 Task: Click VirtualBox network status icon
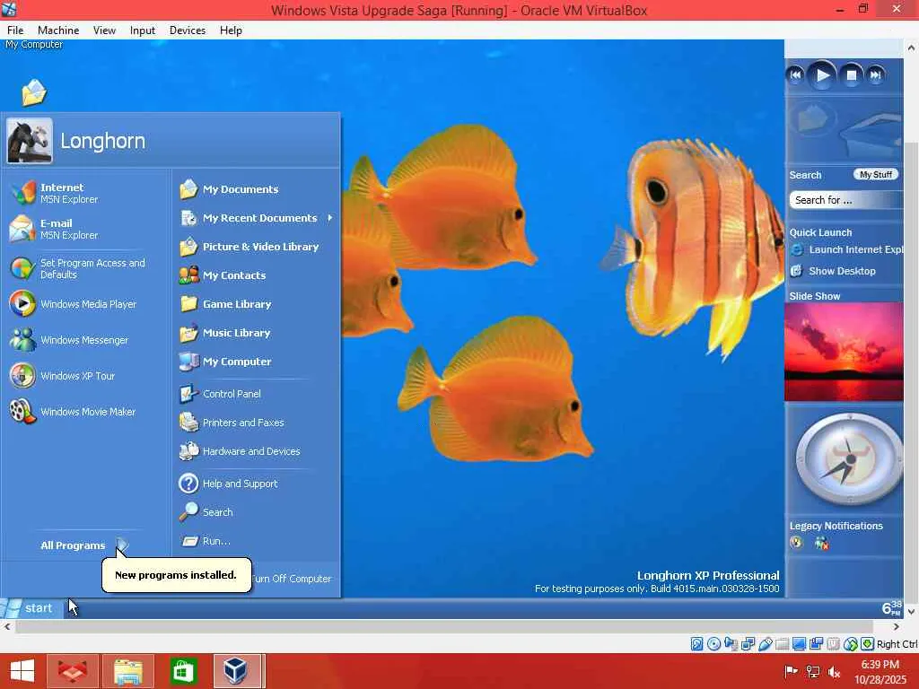(x=748, y=644)
